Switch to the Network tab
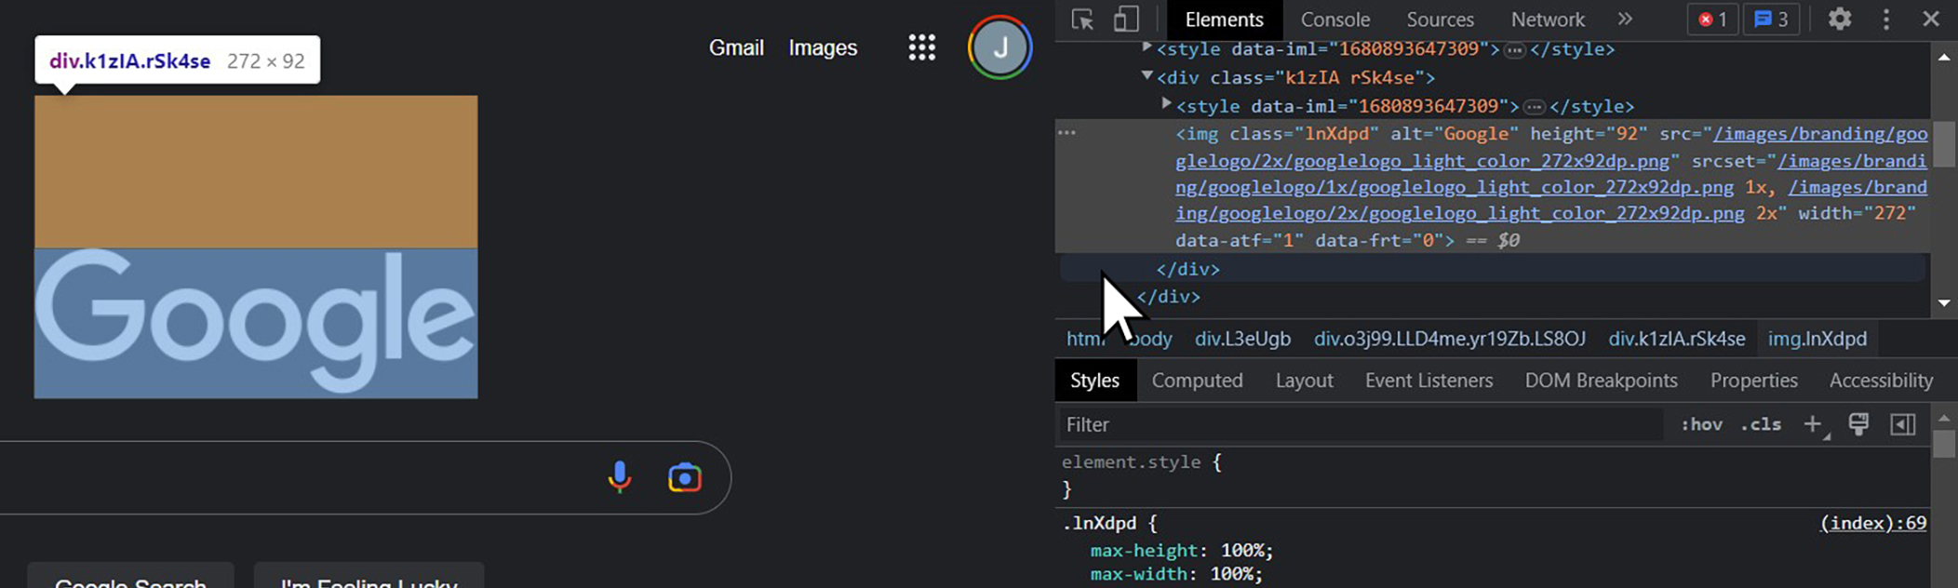The image size is (1958, 588). [x=1548, y=20]
